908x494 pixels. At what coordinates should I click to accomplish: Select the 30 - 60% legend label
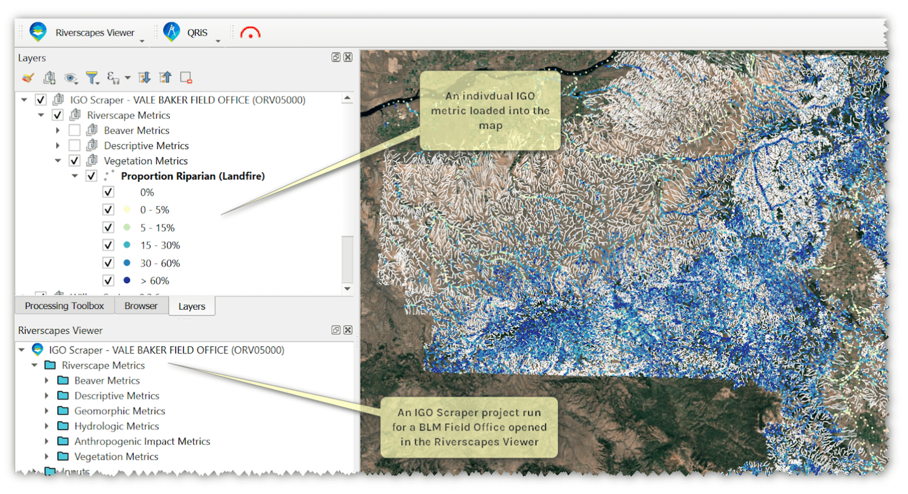pyautogui.click(x=160, y=263)
